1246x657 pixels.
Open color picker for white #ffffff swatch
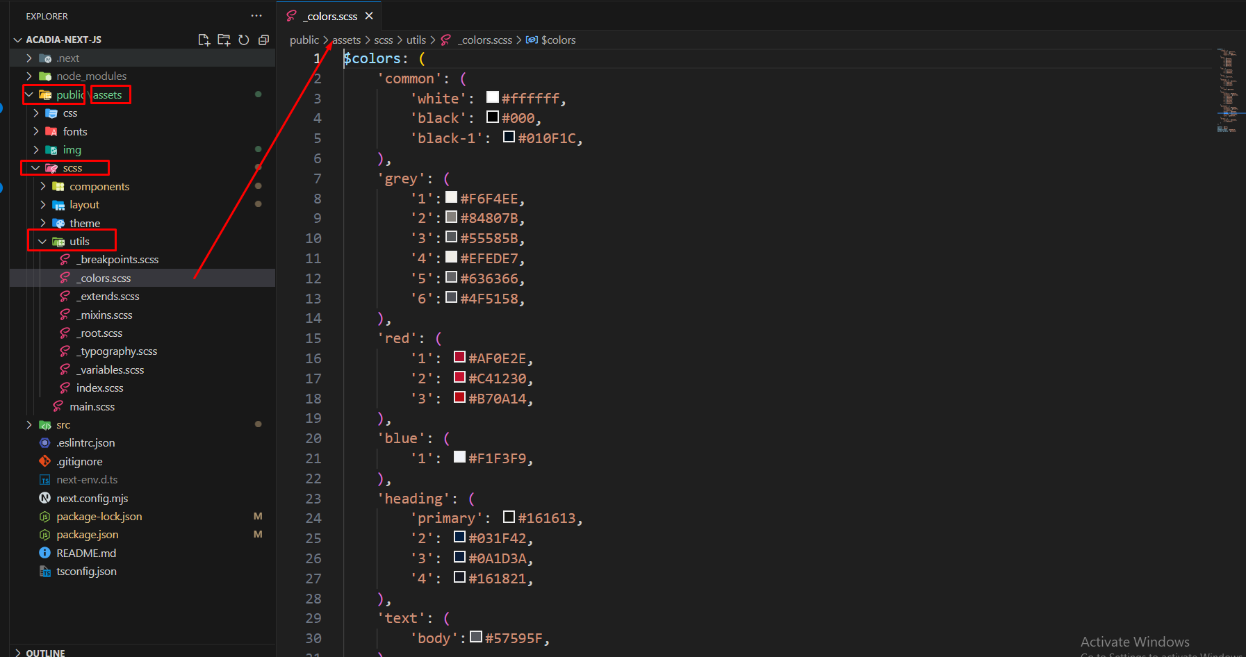click(493, 97)
